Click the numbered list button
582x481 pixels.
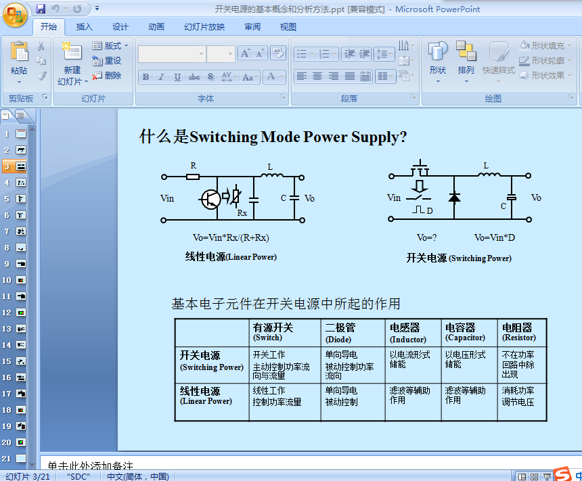click(x=328, y=54)
